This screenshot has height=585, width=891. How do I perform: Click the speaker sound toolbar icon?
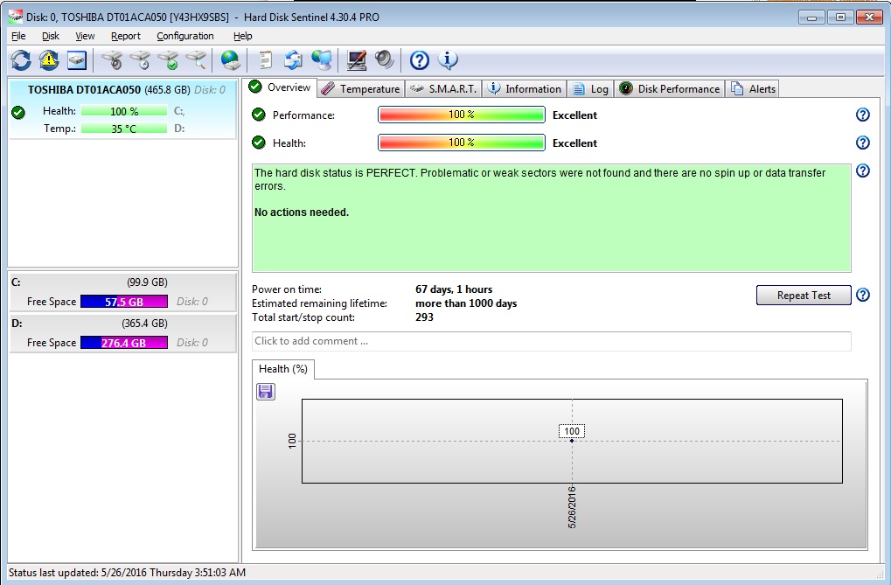coord(384,60)
